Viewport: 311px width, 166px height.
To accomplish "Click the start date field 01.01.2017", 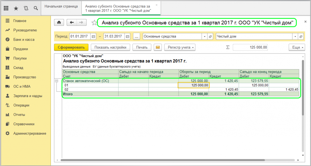I will coord(80,36).
